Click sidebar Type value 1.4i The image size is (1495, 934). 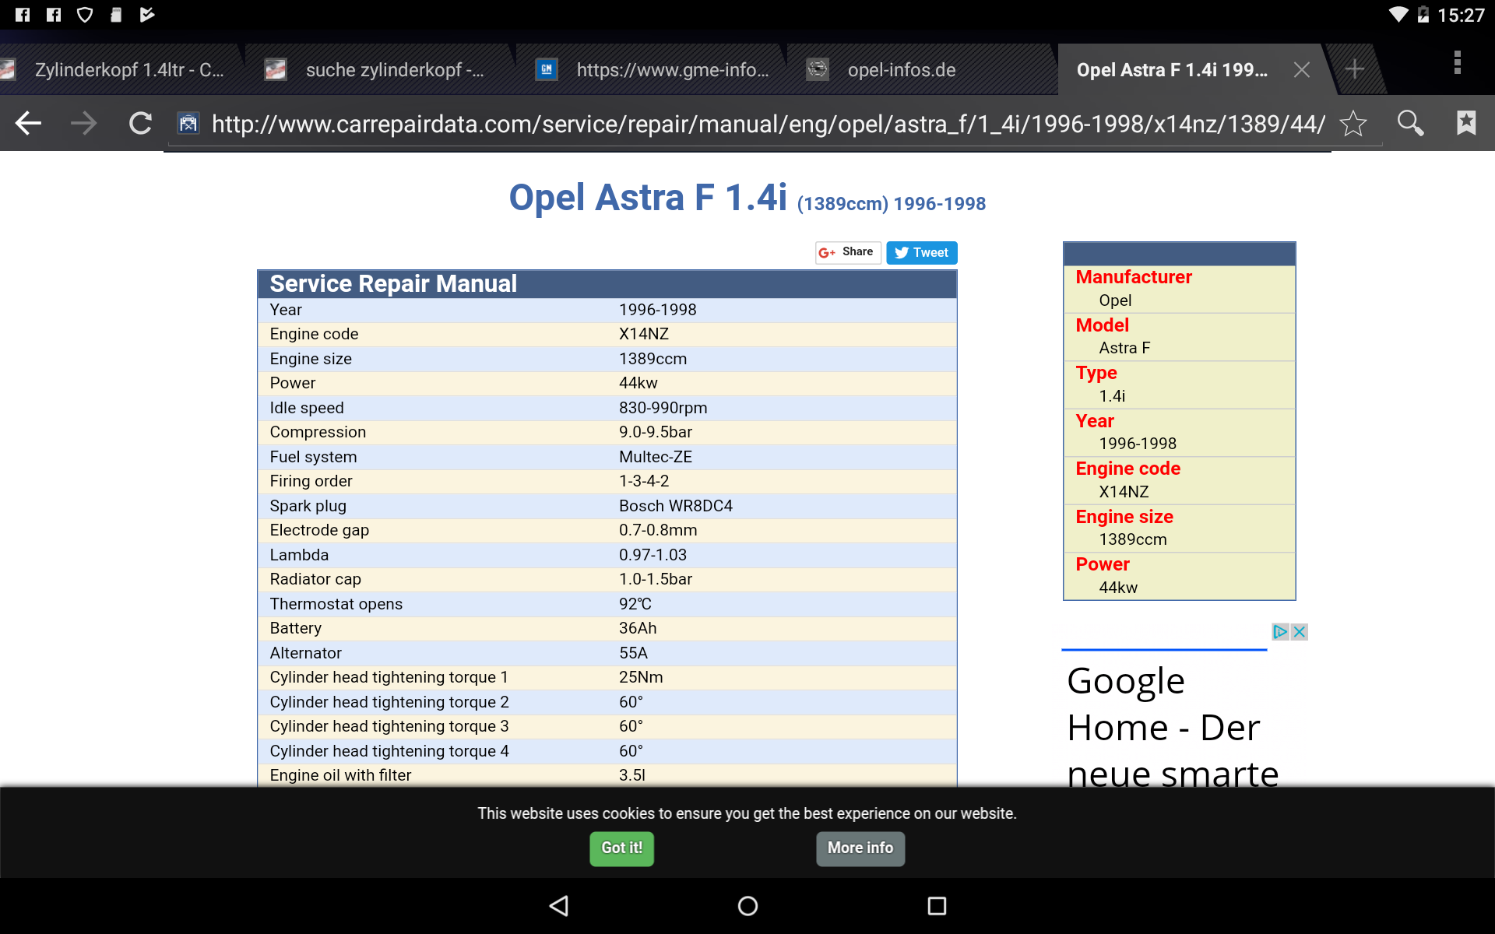coord(1112,396)
